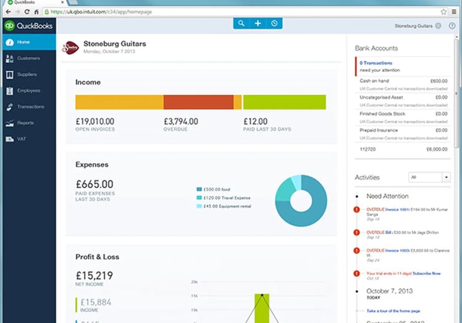This screenshot has height=323, width=462.
Task: Click overdue alert icon for Invoice 1001
Action: click(x=357, y=210)
